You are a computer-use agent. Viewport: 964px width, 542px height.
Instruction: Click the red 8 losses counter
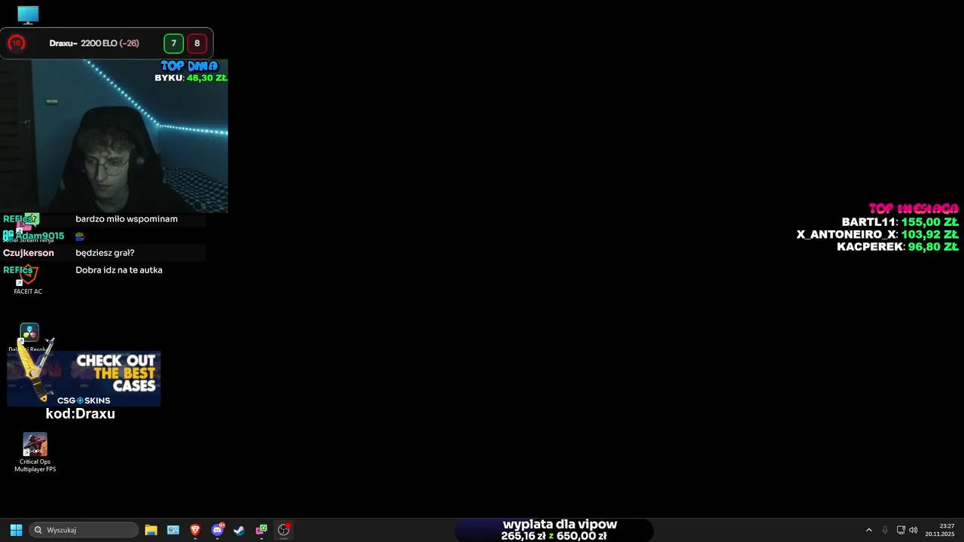[x=197, y=44]
